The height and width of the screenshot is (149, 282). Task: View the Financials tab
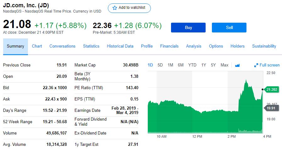169,46
